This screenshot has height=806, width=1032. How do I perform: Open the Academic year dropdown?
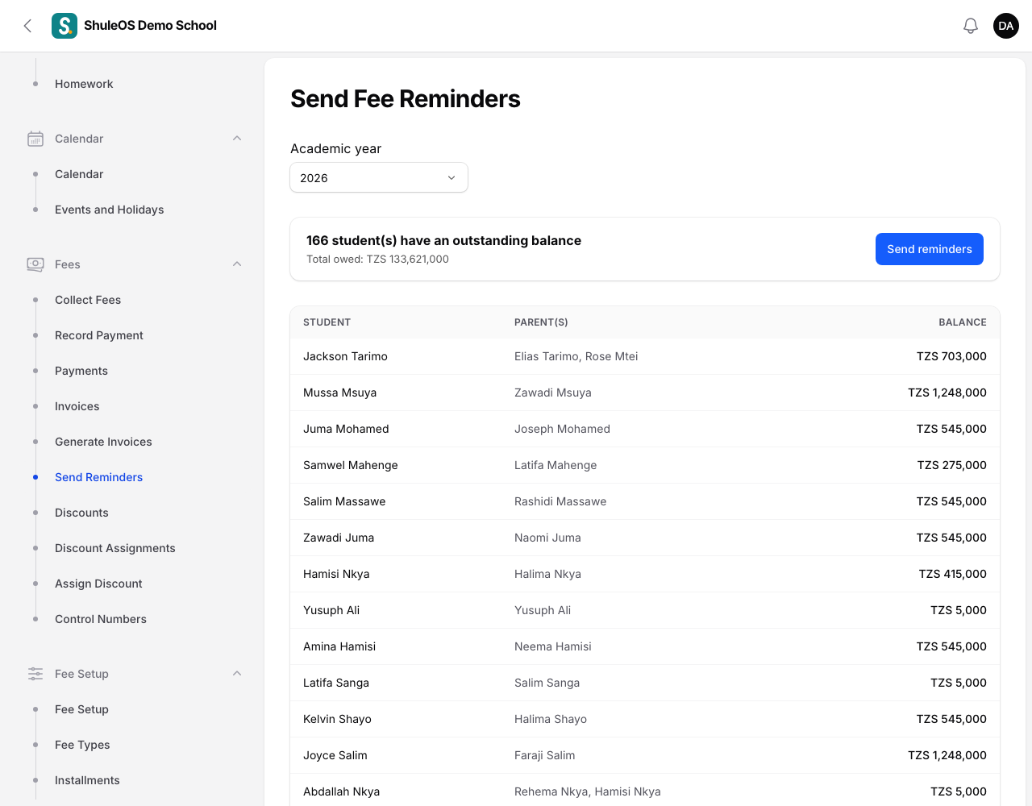click(379, 177)
